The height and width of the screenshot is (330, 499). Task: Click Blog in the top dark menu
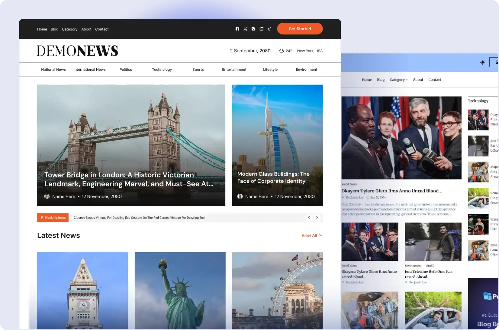tap(54, 29)
